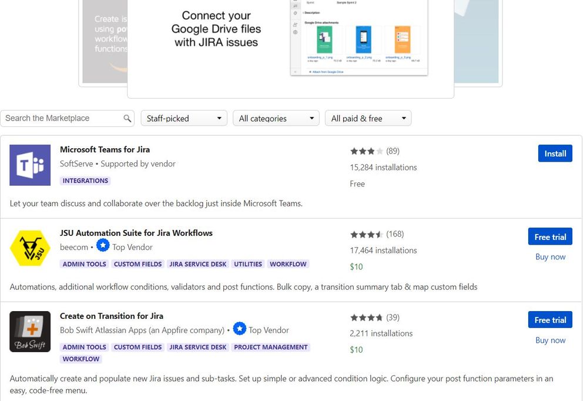This screenshot has height=401, width=587.
Task: Click CUSTOM FIELDS tag on Create on Transition
Action: 137,347
